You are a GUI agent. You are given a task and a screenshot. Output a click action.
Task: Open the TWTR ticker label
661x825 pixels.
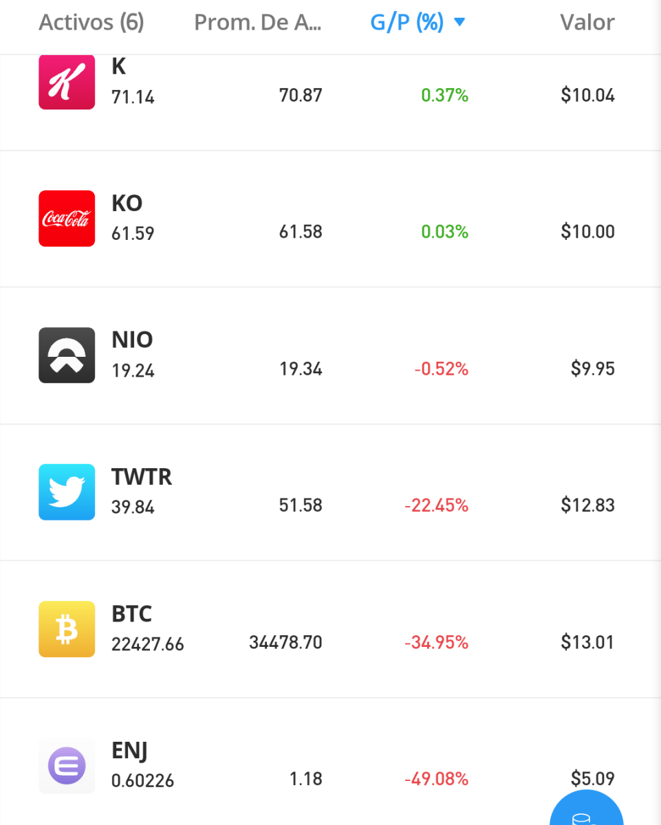point(142,476)
